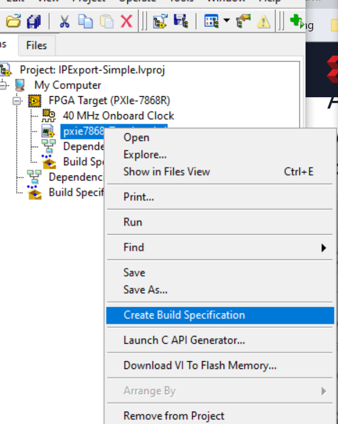
Task: Click the yellow warning triangle icon
Action: pyautogui.click(x=263, y=22)
